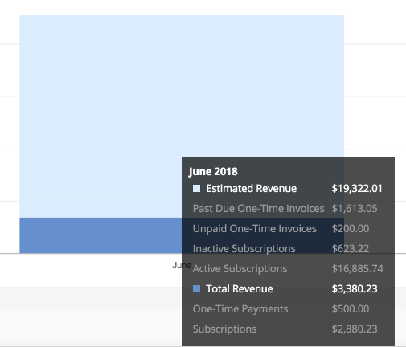Viewport: 406px width, 347px height.
Task: Click the 'Past Due One-Time Invoices' label
Action: point(259,209)
